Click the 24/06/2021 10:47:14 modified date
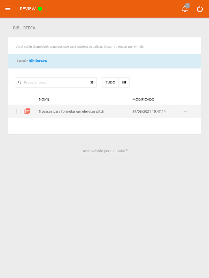The width and height of the screenshot is (209, 278). pos(149,111)
